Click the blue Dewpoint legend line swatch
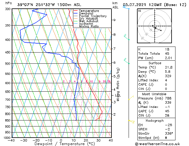 [76, 13]
